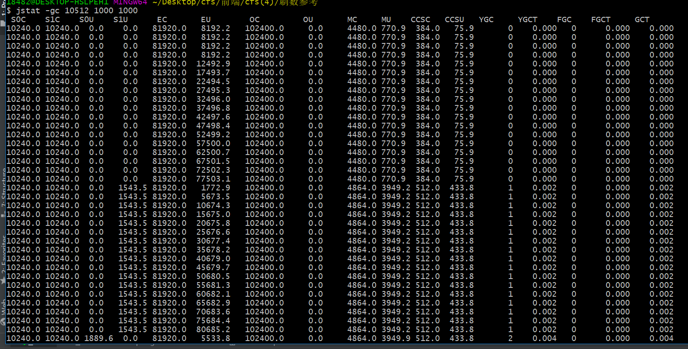Click the EU value 15675.0
Viewport: 688px width, 349px height.
tap(214, 214)
